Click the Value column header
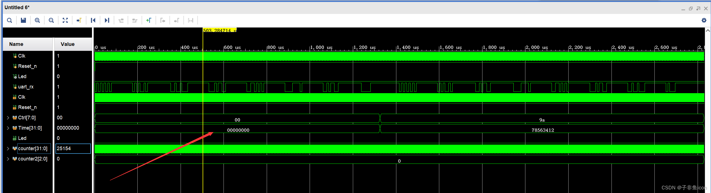The width and height of the screenshot is (711, 193). tap(73, 44)
